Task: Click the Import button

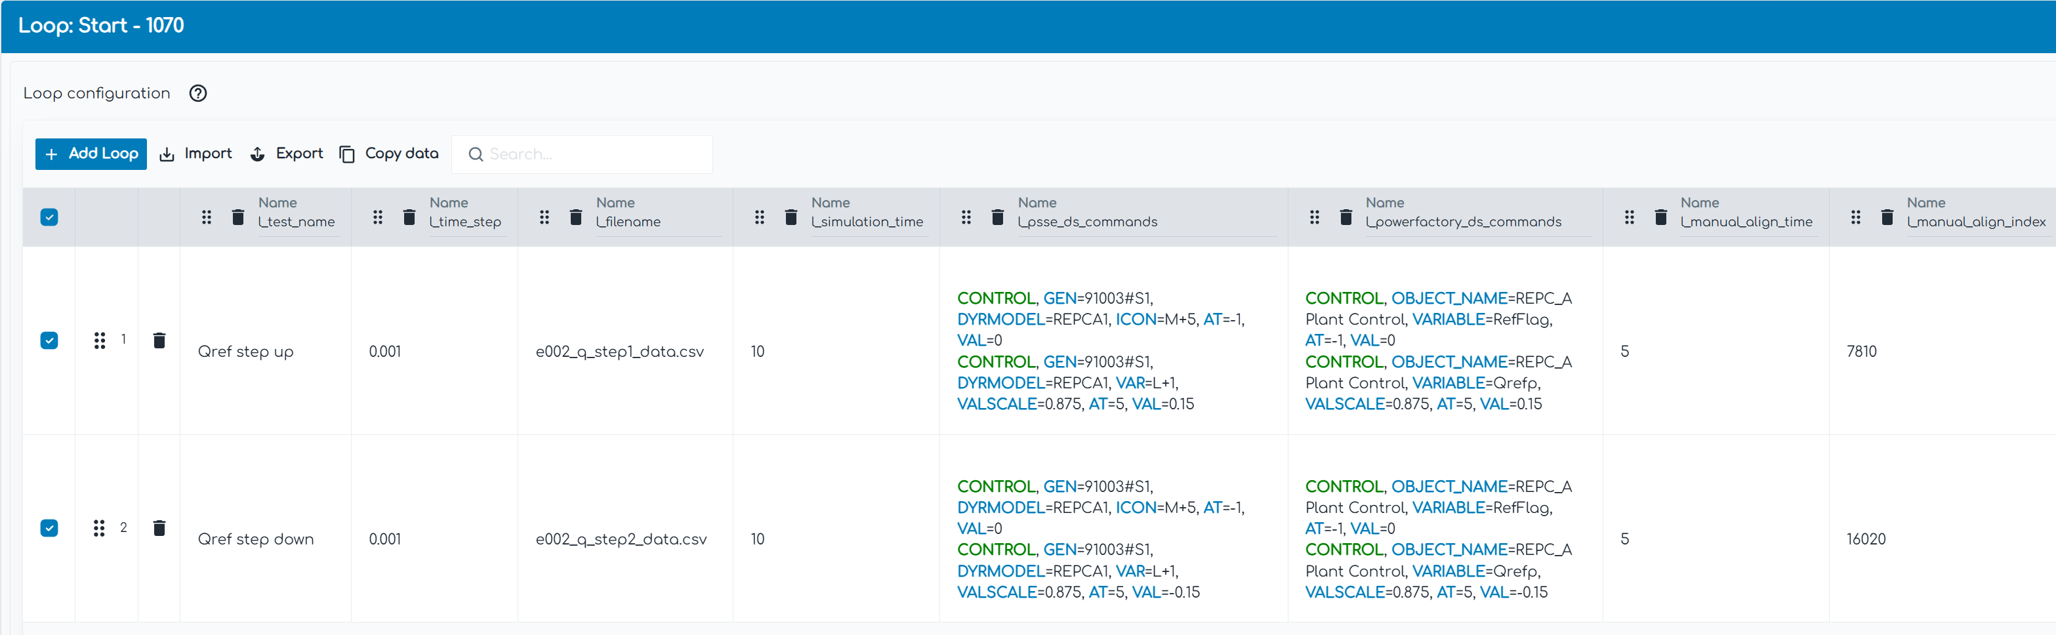Action: tap(196, 154)
